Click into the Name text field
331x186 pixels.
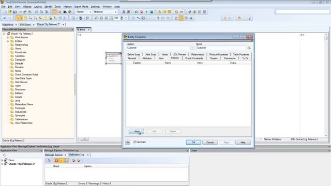pyautogui.click(x=221, y=48)
